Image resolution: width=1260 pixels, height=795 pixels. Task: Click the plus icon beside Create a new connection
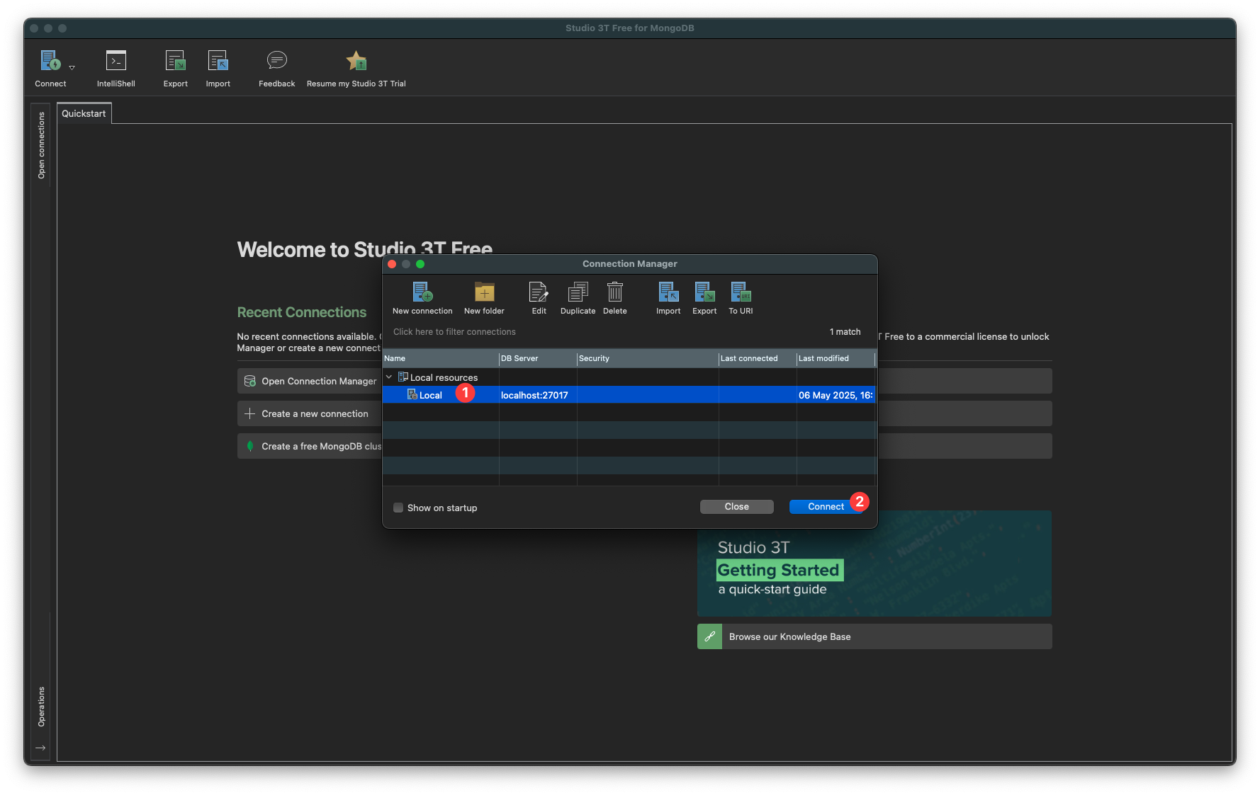249,413
